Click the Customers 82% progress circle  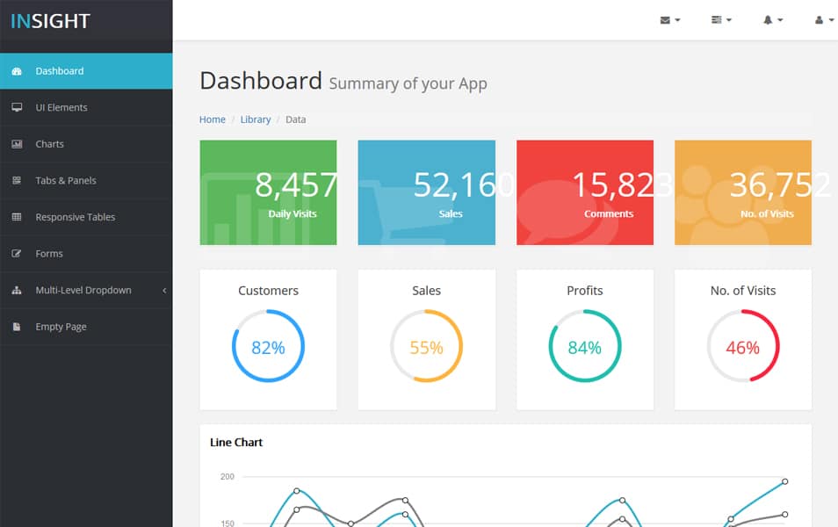point(268,346)
